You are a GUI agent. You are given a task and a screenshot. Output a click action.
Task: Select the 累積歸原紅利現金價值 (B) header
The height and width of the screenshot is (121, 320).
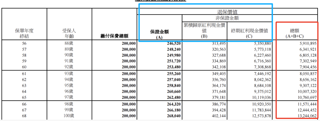204,30
